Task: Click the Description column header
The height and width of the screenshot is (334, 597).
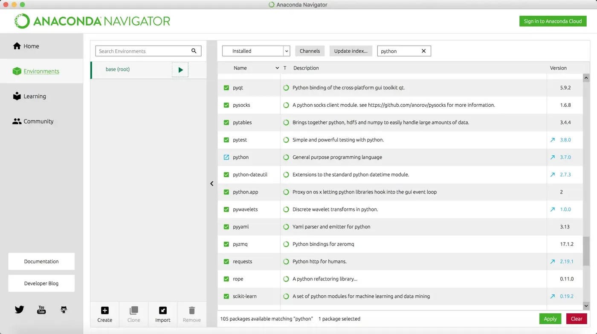Action: point(306,68)
